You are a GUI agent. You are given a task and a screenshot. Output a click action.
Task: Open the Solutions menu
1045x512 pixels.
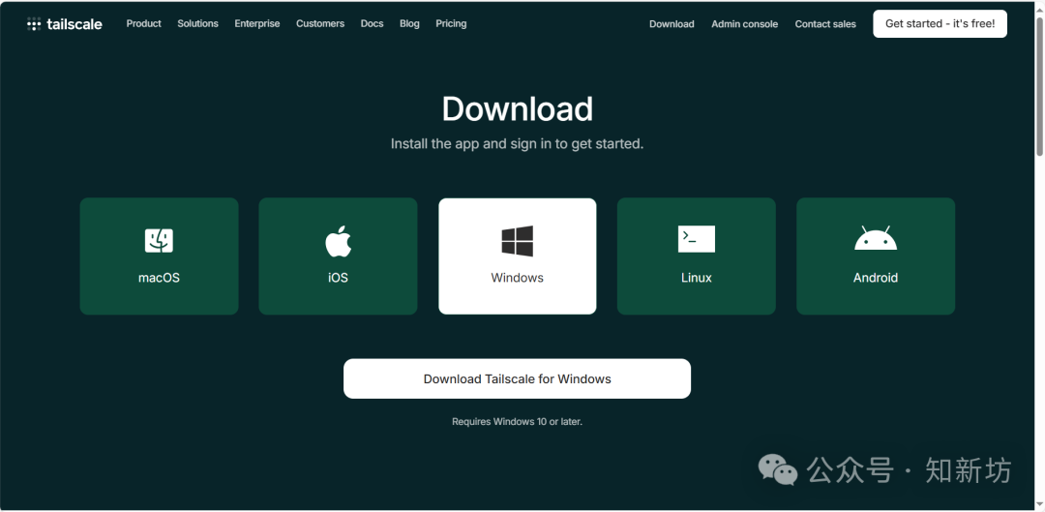click(197, 23)
